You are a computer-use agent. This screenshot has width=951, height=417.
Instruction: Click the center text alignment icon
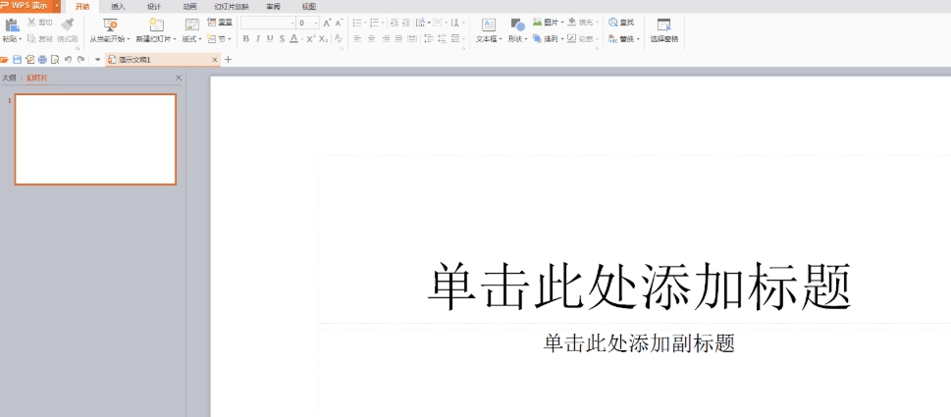pyautogui.click(x=371, y=39)
